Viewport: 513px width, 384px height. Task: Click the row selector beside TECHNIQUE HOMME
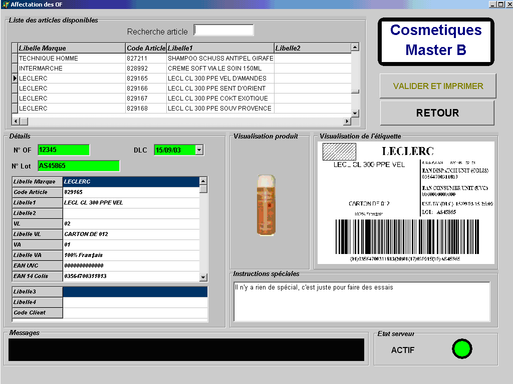(x=15, y=58)
